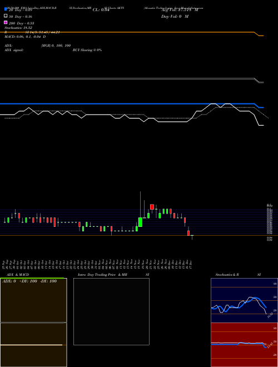
Task: Click the 'Day Vol: 0 M' label
Action: 175,17
